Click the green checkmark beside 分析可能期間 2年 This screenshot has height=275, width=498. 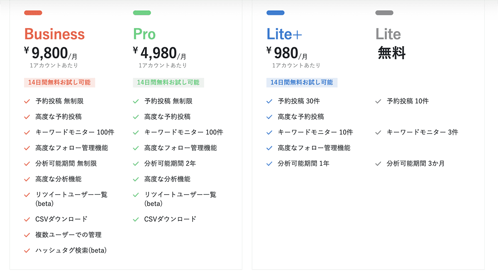136,164
